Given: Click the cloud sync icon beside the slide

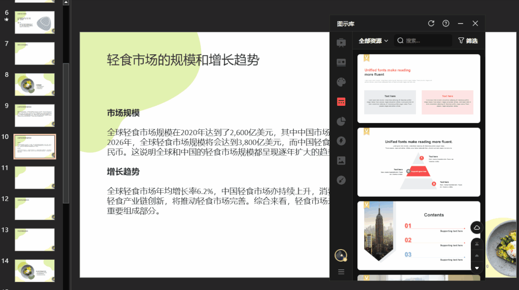Looking at the screenshot, I should (476, 227).
